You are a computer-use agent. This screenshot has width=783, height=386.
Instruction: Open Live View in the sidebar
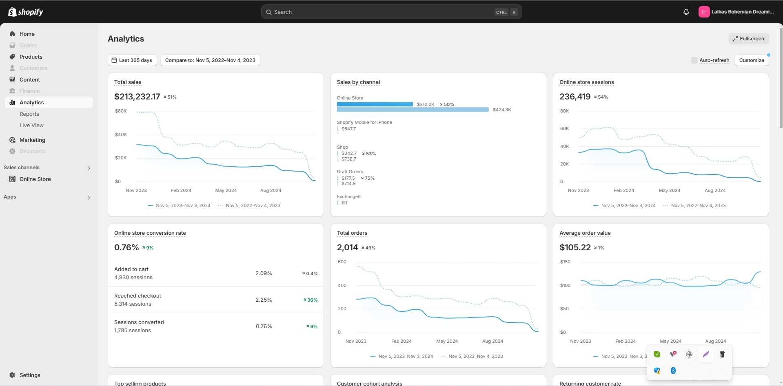(31, 125)
